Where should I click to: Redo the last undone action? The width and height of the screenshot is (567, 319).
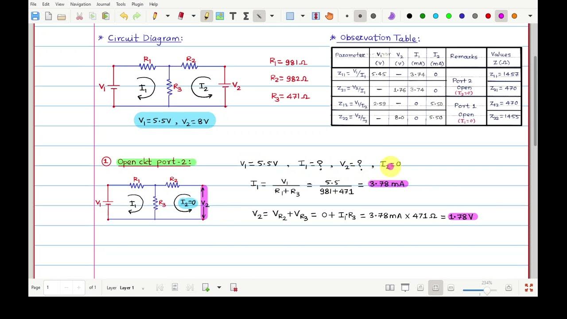(x=137, y=16)
